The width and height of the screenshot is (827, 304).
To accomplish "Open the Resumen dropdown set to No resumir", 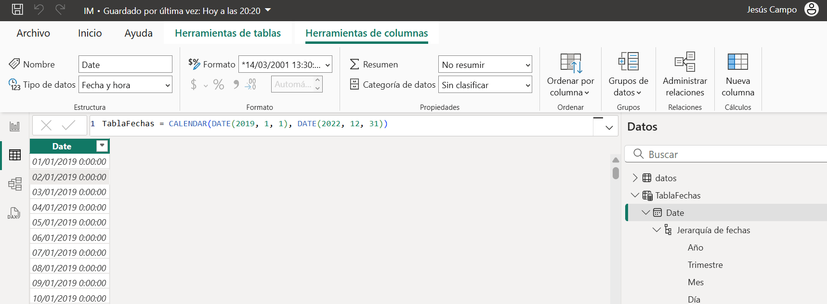I will pyautogui.click(x=485, y=65).
